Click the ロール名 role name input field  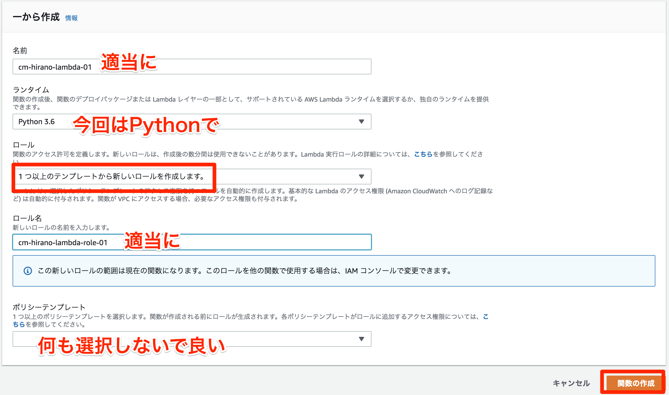pos(192,242)
